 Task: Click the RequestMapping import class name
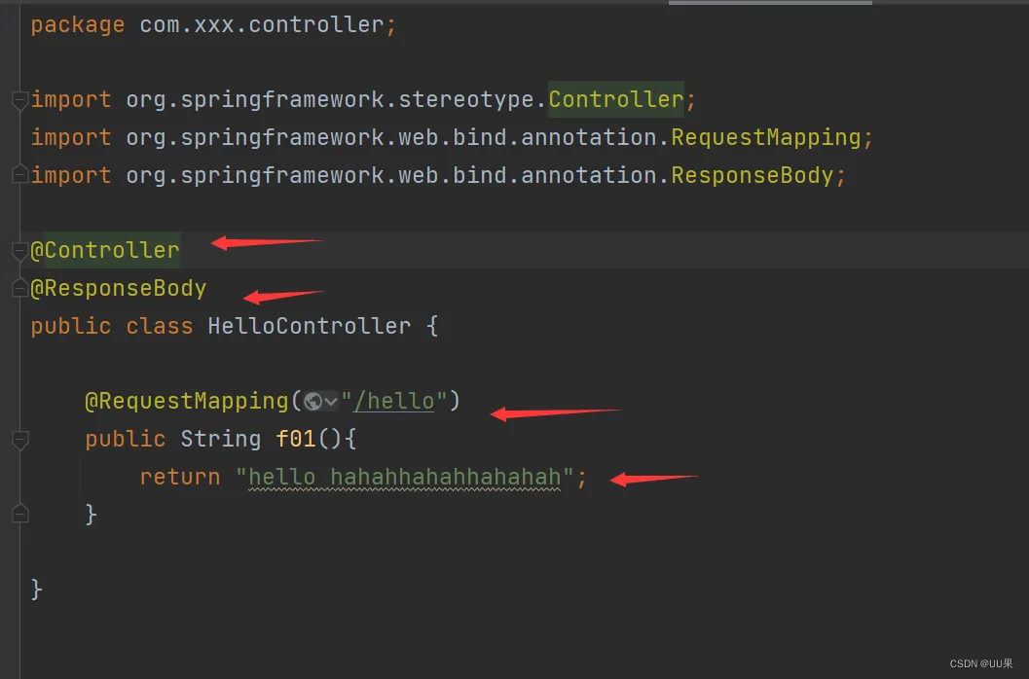click(x=765, y=137)
